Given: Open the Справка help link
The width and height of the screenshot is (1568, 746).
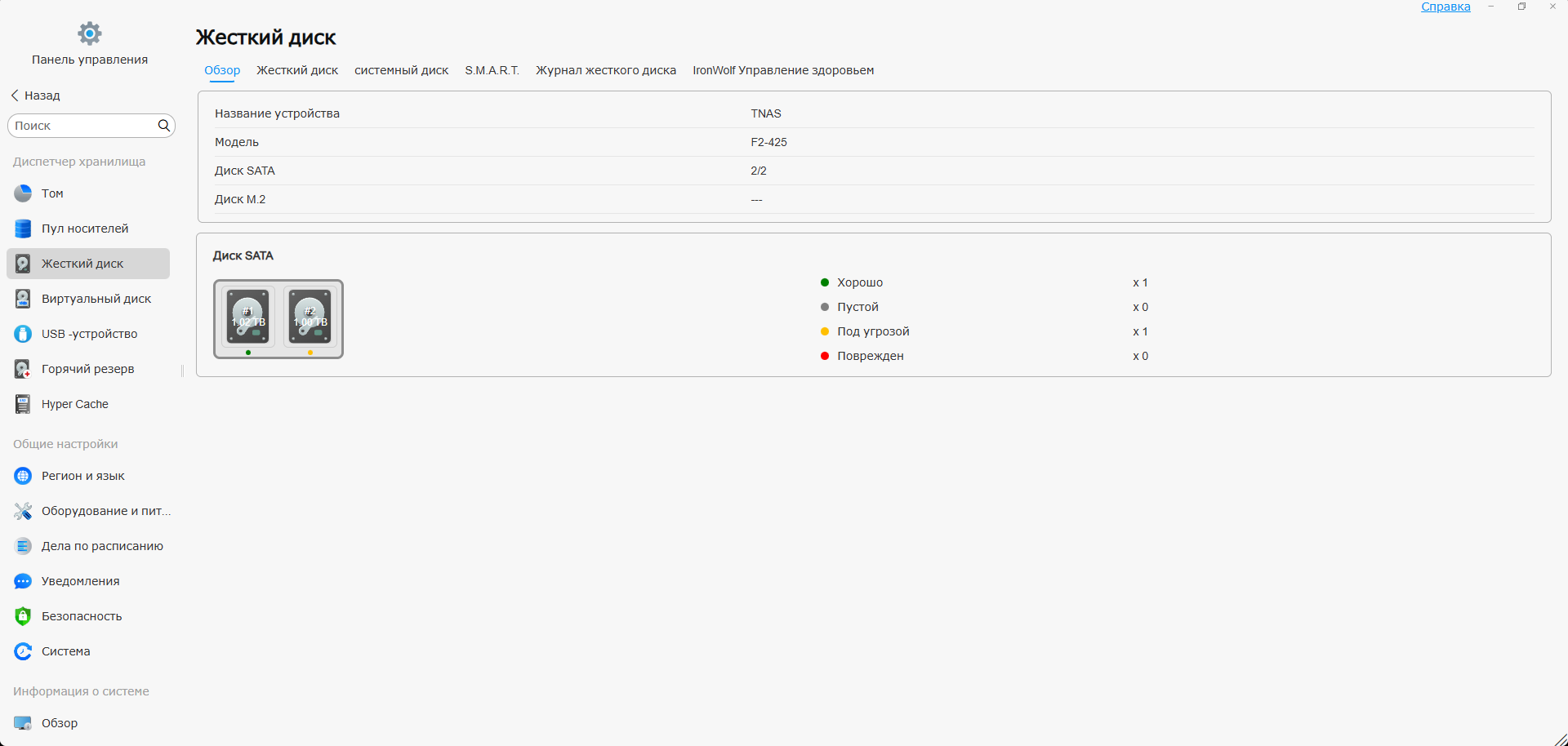Looking at the screenshot, I should (1445, 7).
